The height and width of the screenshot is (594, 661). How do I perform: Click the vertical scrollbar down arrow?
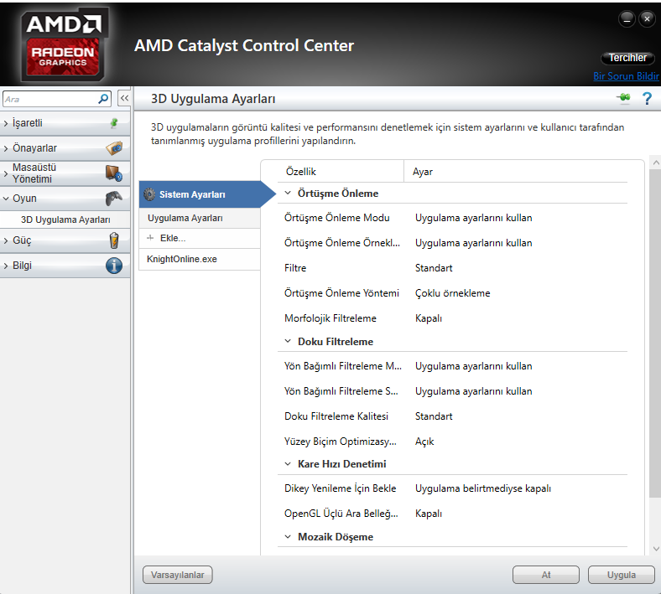(x=655, y=549)
